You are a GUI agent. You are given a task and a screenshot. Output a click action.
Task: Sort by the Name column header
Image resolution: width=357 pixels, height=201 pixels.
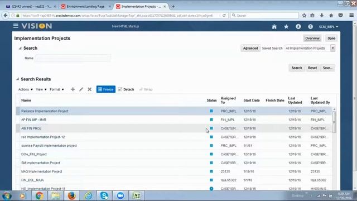(x=26, y=100)
